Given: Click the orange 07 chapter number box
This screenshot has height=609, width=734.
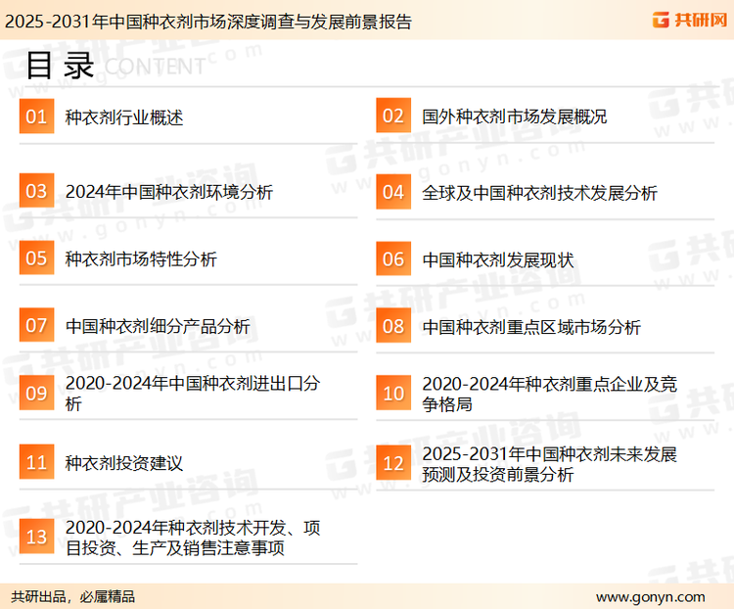Looking at the screenshot, I should pos(36,325).
